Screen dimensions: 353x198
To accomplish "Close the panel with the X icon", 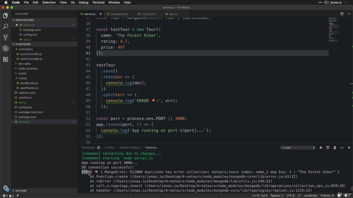I will 349,147.
